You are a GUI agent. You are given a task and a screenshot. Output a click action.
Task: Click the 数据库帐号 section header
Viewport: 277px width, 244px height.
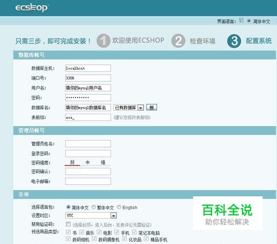click(x=144, y=55)
